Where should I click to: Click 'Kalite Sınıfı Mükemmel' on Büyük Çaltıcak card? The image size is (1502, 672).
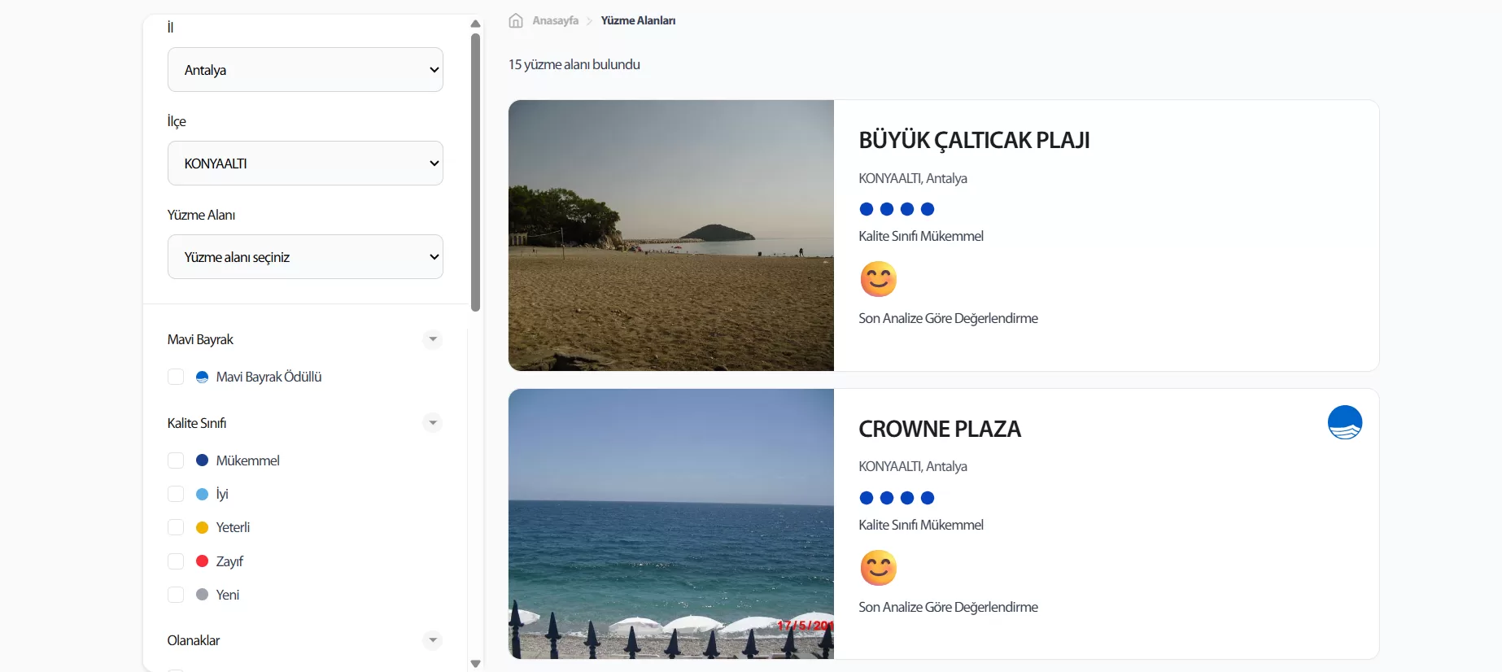tap(921, 236)
